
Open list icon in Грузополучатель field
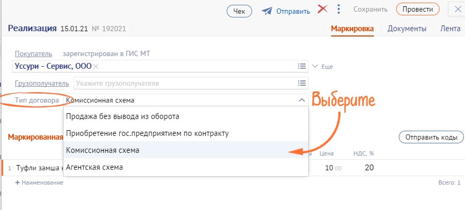pos(301,83)
